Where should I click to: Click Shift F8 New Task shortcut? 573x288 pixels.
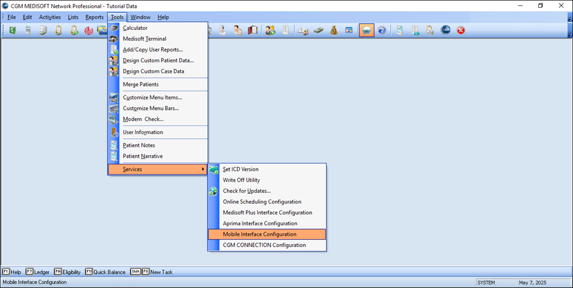tap(151, 272)
